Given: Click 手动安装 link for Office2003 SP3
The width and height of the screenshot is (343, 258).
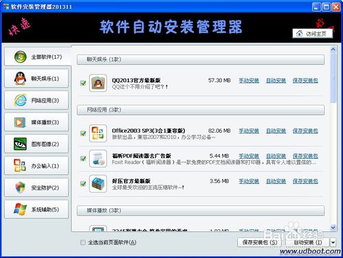Looking at the screenshot, I should 249,131.
